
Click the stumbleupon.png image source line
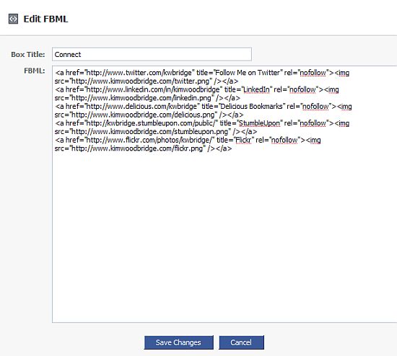156,131
